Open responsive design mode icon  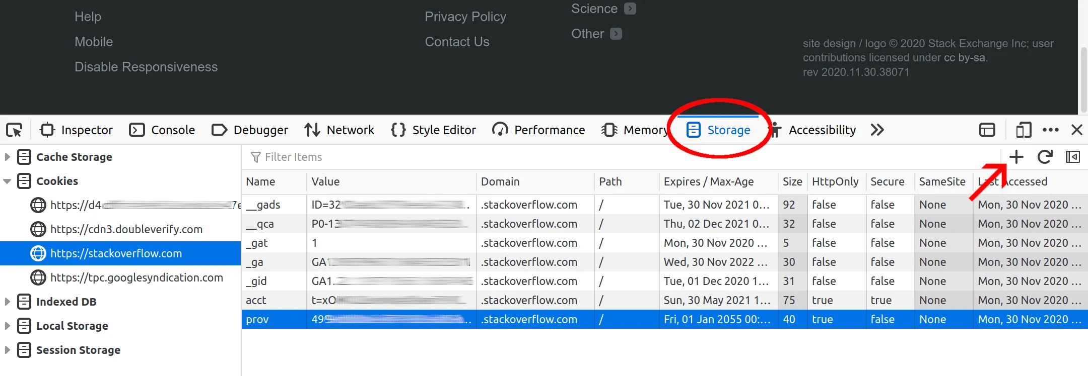click(1023, 130)
